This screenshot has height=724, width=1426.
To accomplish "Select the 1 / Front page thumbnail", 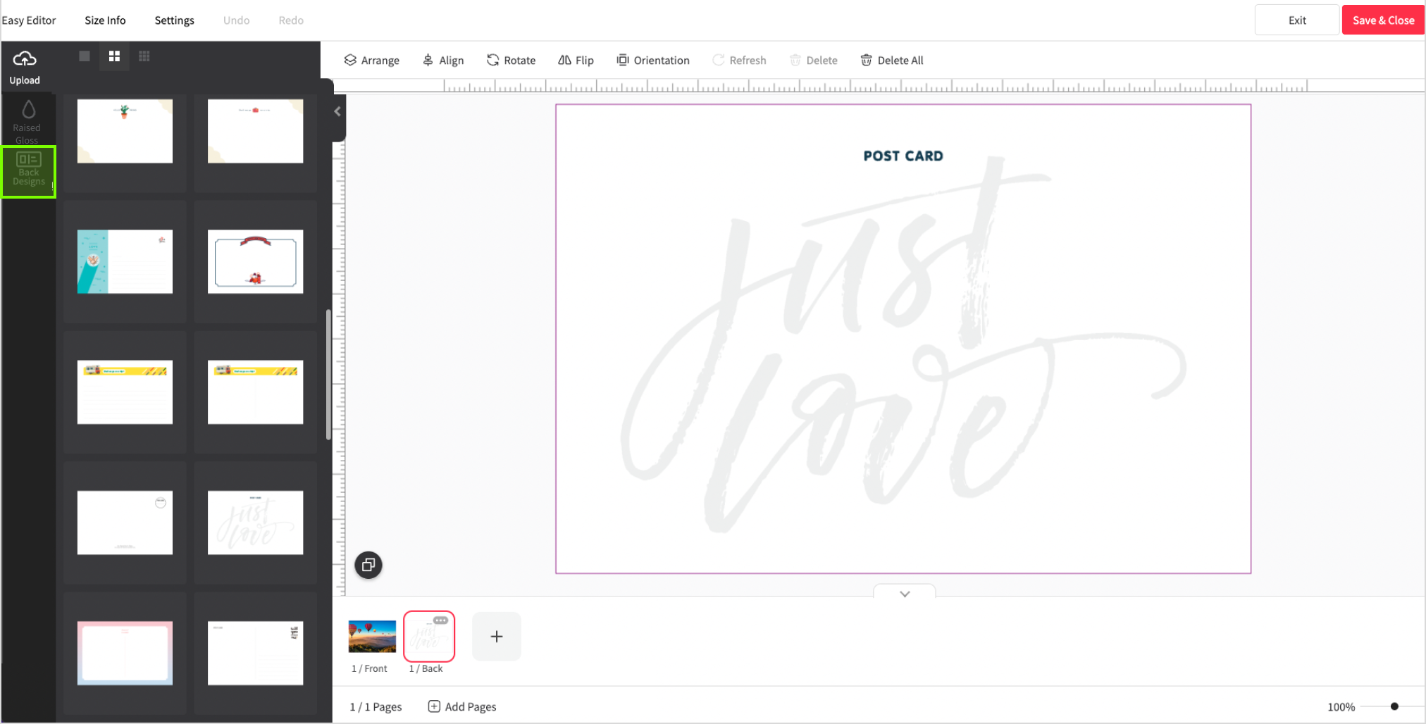I will (372, 637).
